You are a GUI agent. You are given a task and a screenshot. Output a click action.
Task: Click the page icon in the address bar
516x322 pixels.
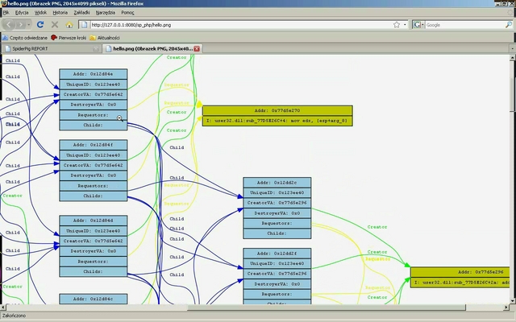click(84, 25)
